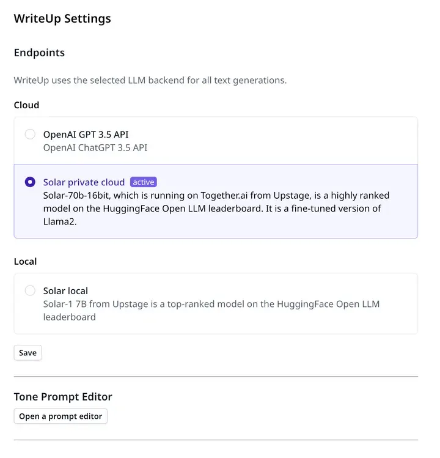The image size is (440, 458).
Task: Click the purple "active" badge
Action: tap(144, 182)
